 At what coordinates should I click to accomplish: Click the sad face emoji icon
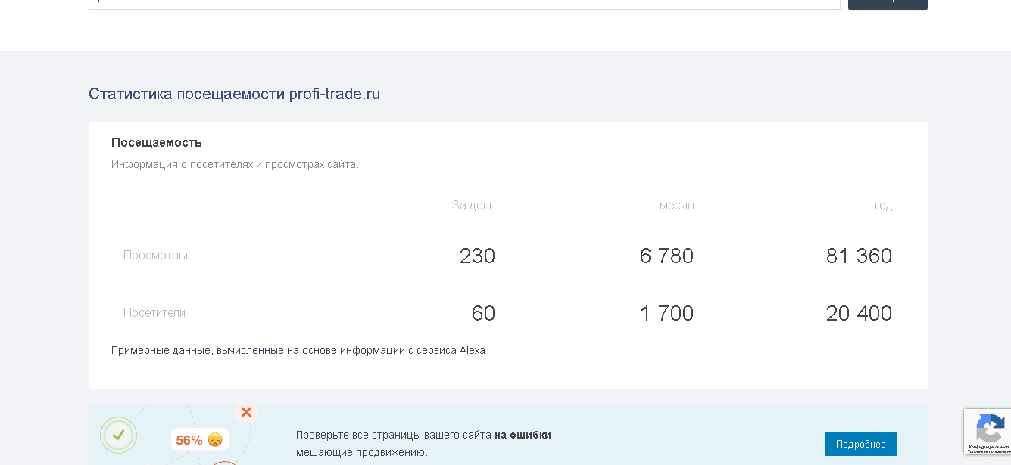215,439
